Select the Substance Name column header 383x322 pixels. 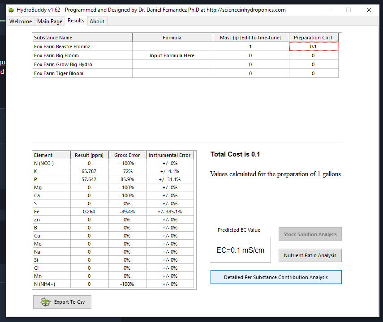pos(82,38)
